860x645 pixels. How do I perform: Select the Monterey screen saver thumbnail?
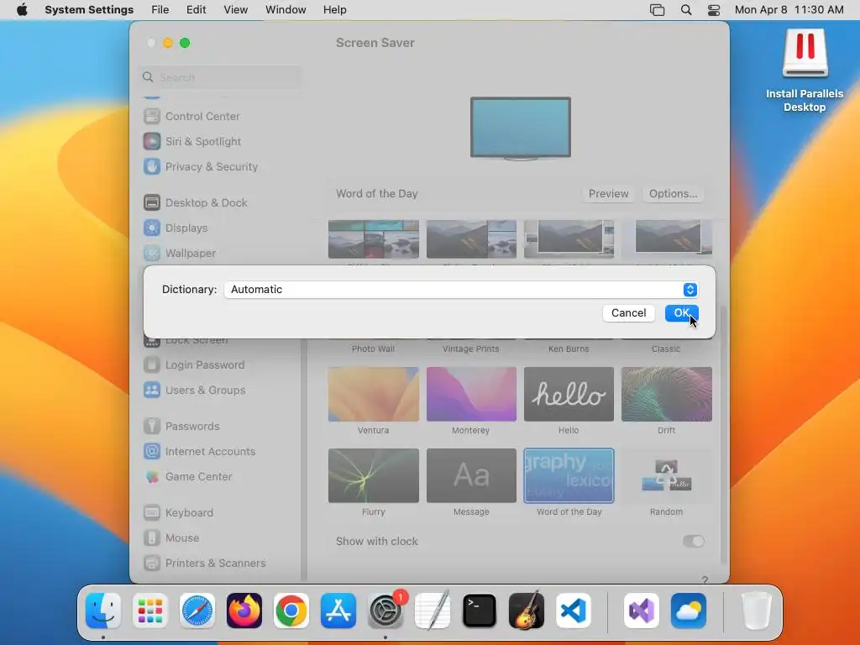pos(471,395)
